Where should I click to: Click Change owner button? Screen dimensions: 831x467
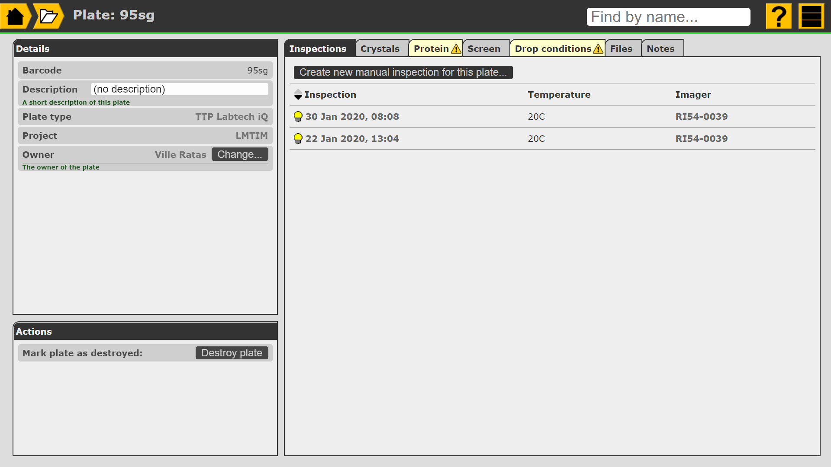240,154
